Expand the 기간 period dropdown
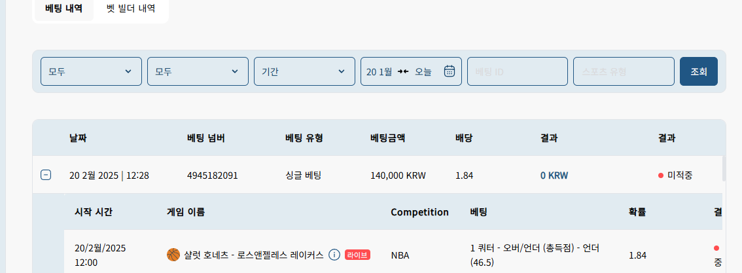742x273 pixels. pos(304,71)
